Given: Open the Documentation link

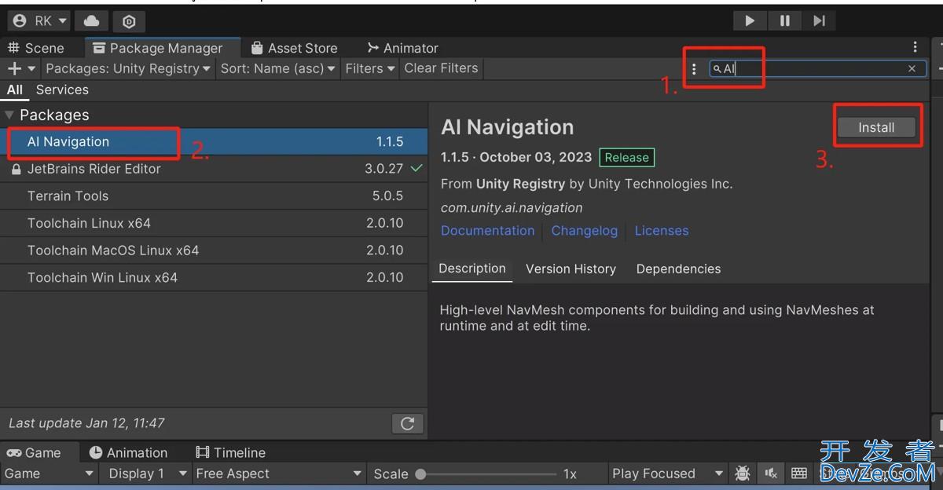Looking at the screenshot, I should (x=487, y=231).
